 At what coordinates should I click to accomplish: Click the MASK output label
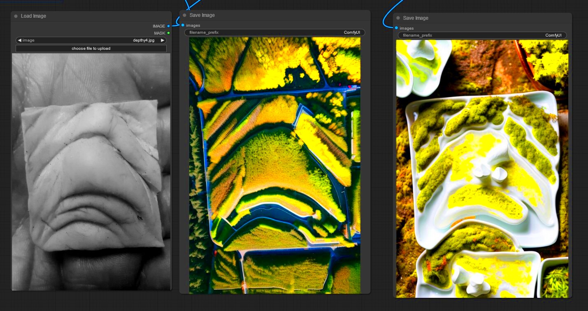[160, 33]
